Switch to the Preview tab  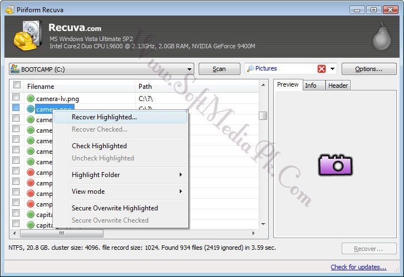tap(288, 84)
